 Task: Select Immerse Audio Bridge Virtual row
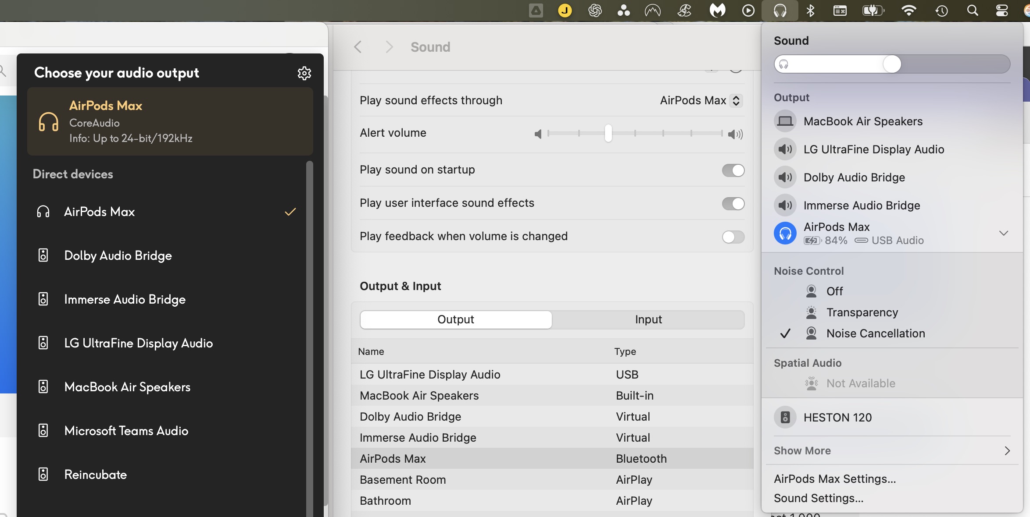(552, 438)
